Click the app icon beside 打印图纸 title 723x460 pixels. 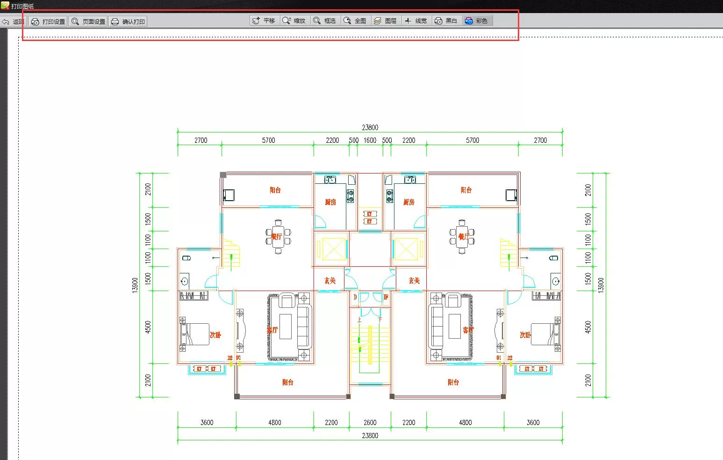pyautogui.click(x=5, y=6)
